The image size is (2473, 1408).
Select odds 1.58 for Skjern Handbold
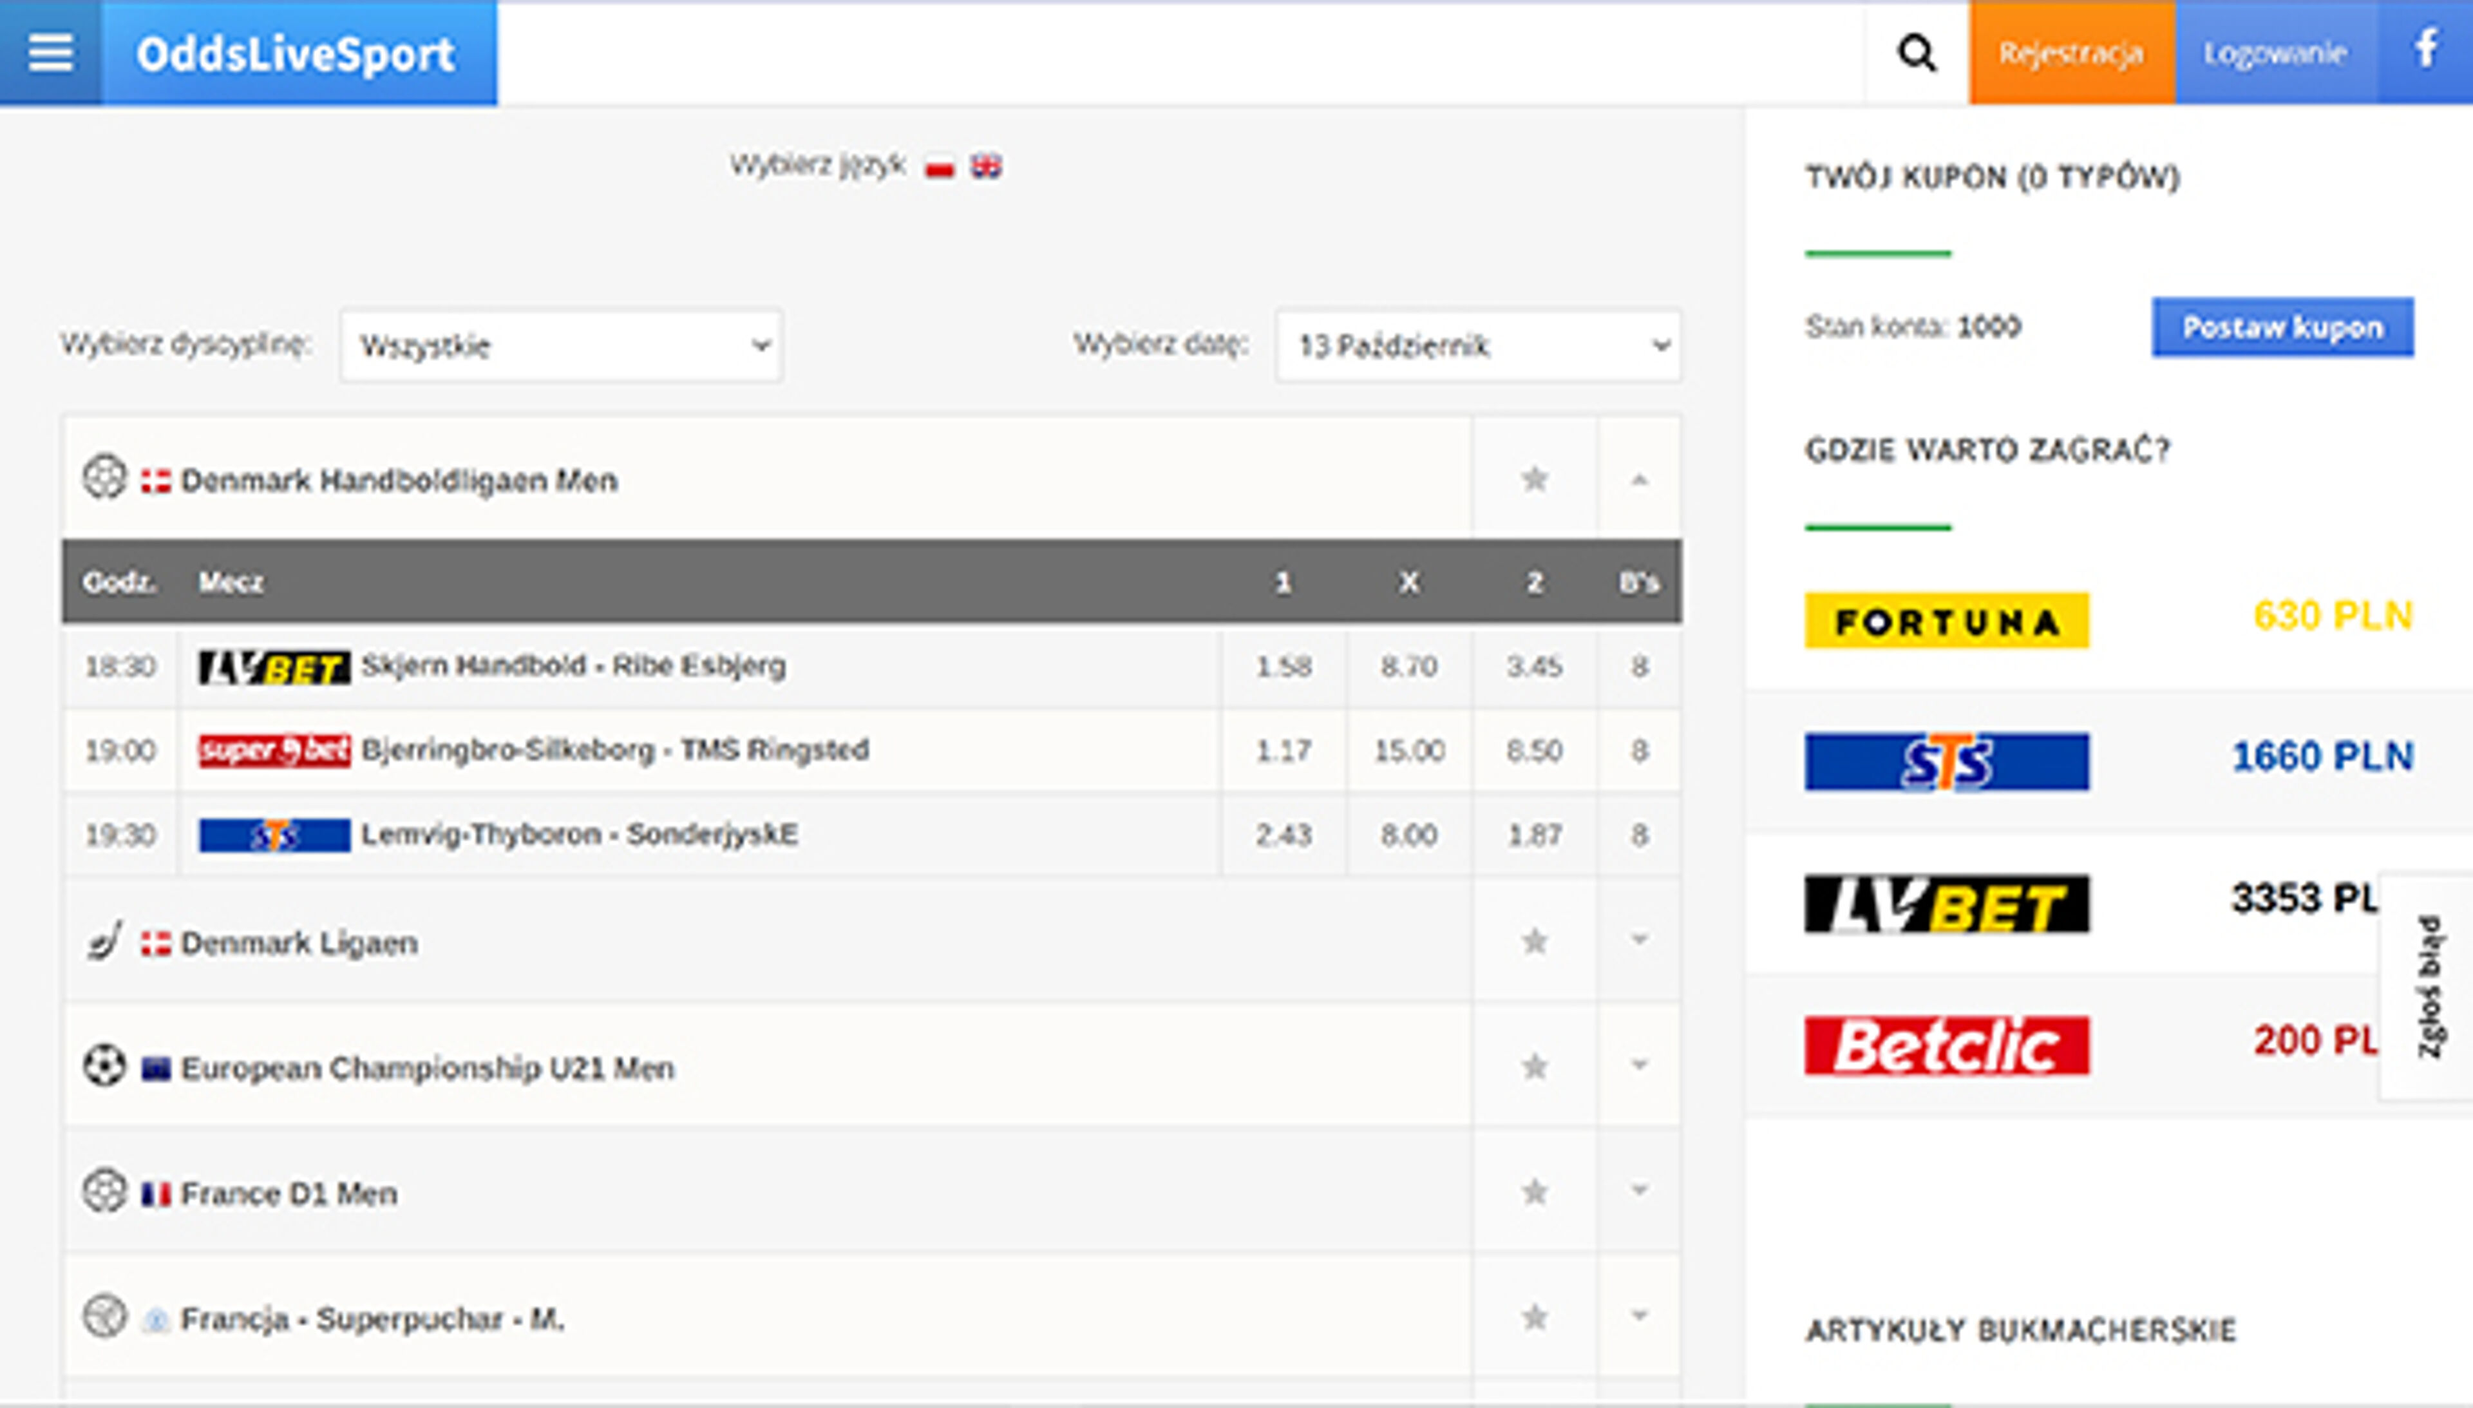(x=1285, y=665)
